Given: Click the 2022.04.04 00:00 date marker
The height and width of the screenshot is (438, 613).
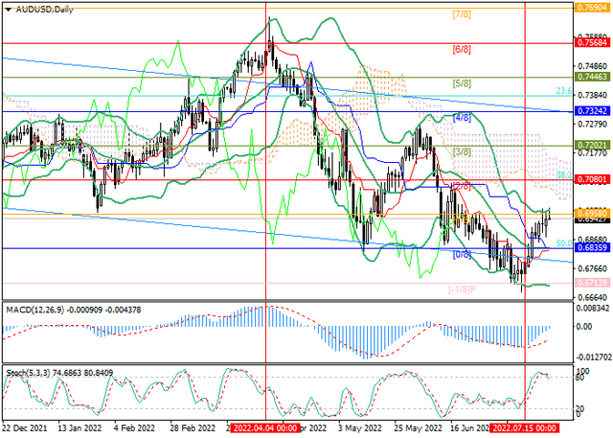Looking at the screenshot, I should (265, 428).
